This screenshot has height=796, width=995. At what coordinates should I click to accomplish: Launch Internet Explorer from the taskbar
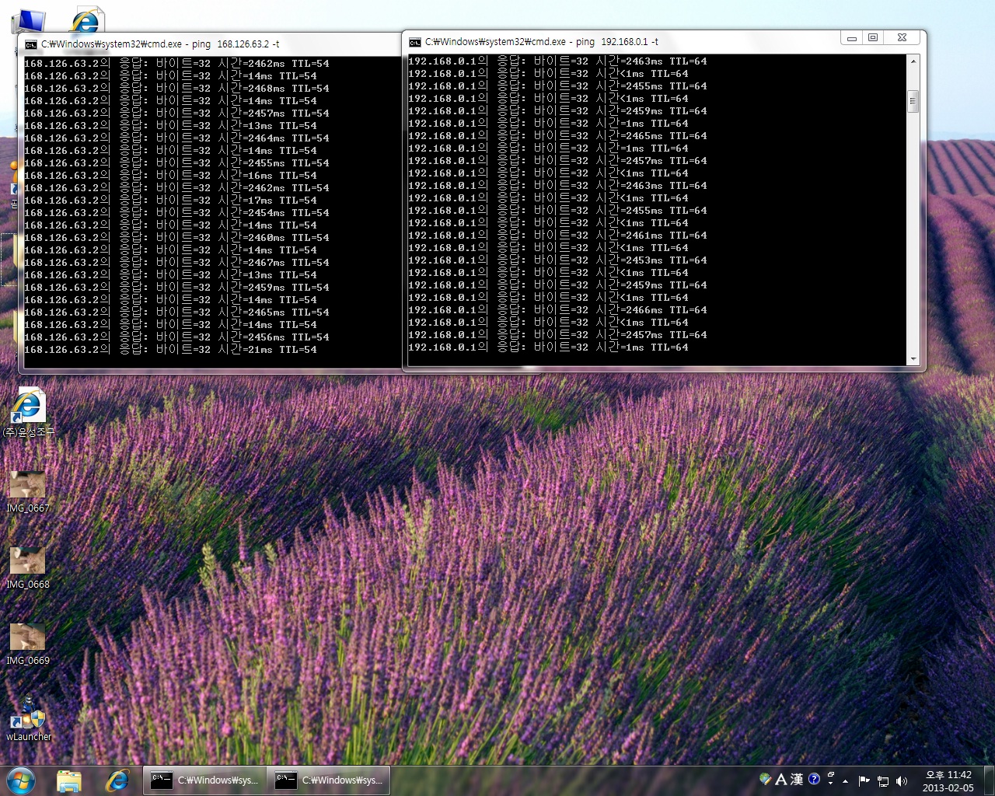pyautogui.click(x=117, y=780)
